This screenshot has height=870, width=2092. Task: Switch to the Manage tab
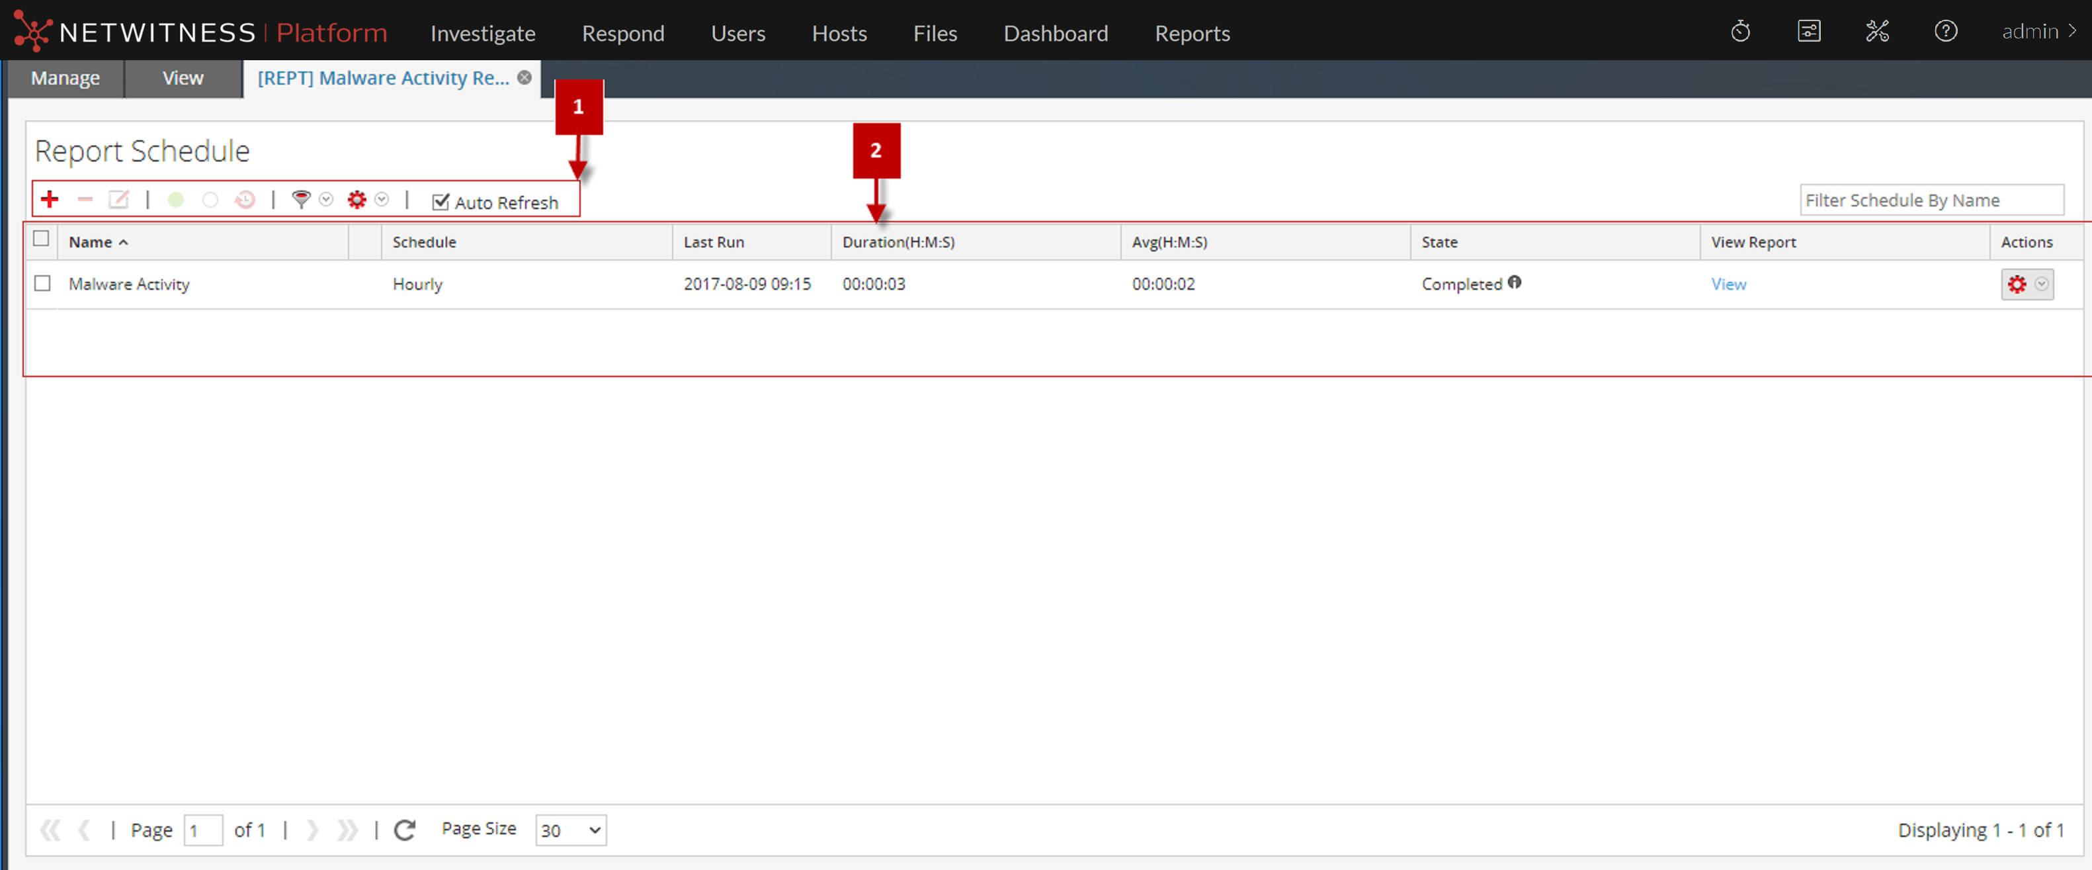tap(65, 78)
